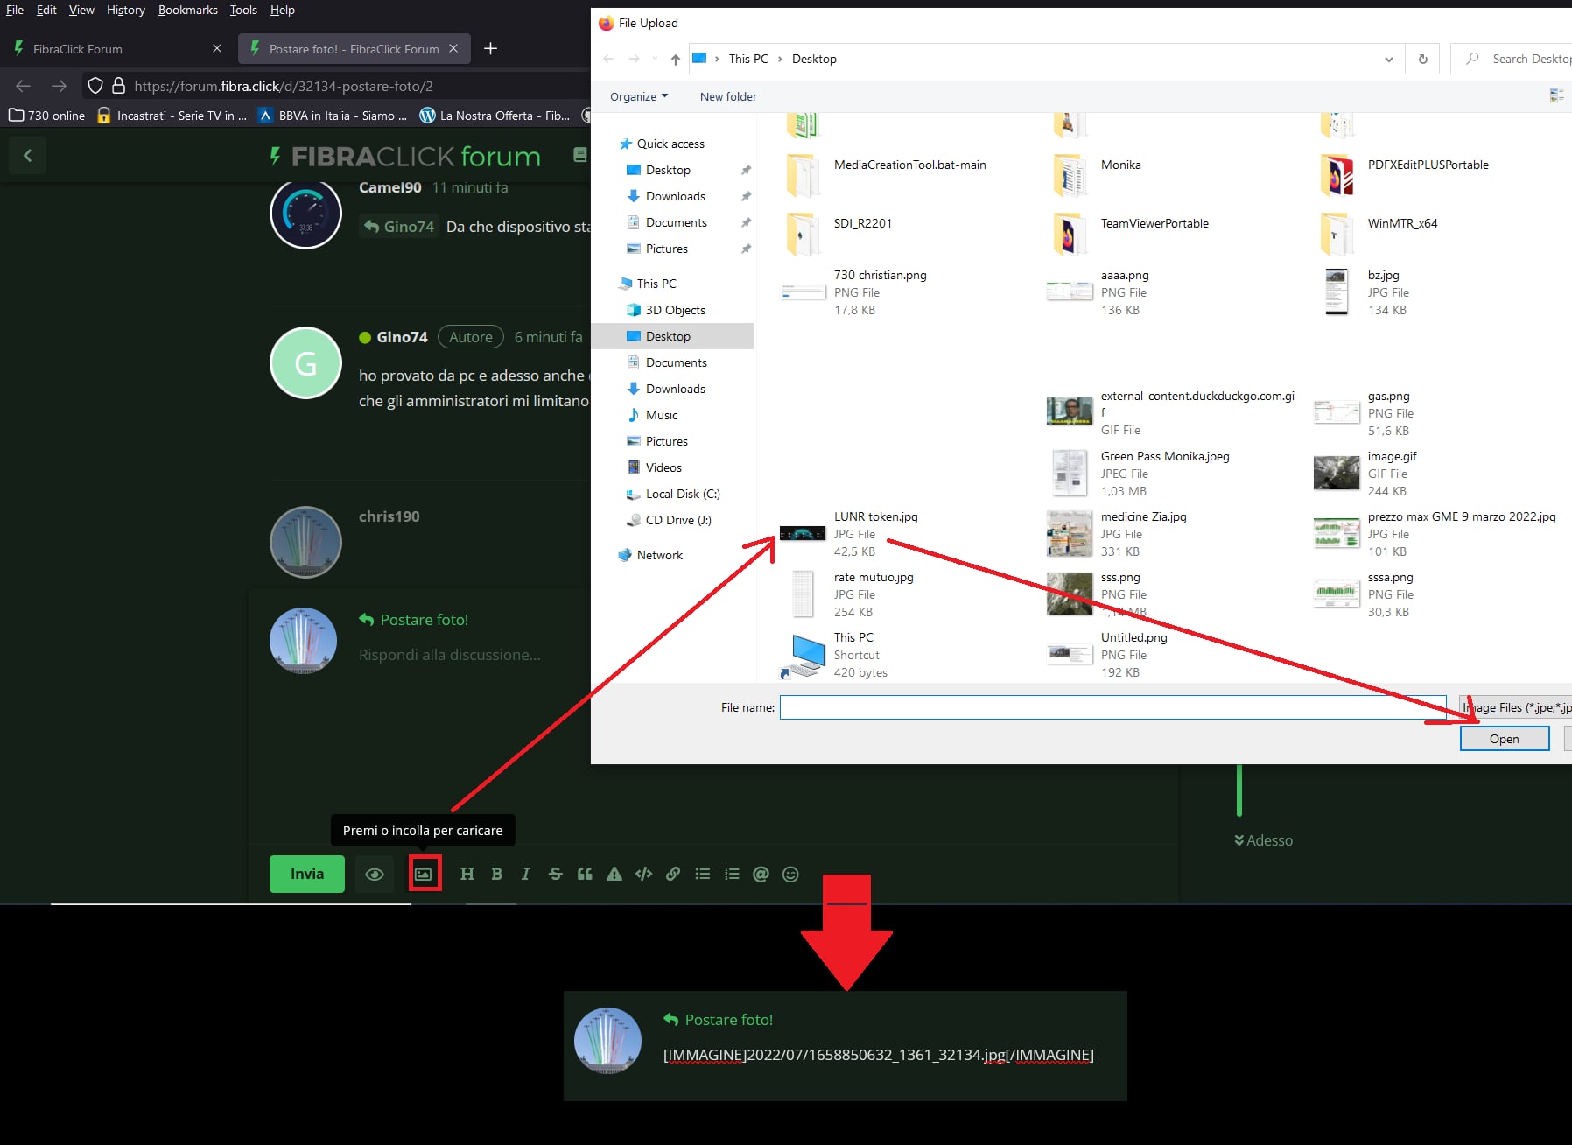Insert a link using the chain icon
Screen dimensions: 1572x1145
click(673, 874)
